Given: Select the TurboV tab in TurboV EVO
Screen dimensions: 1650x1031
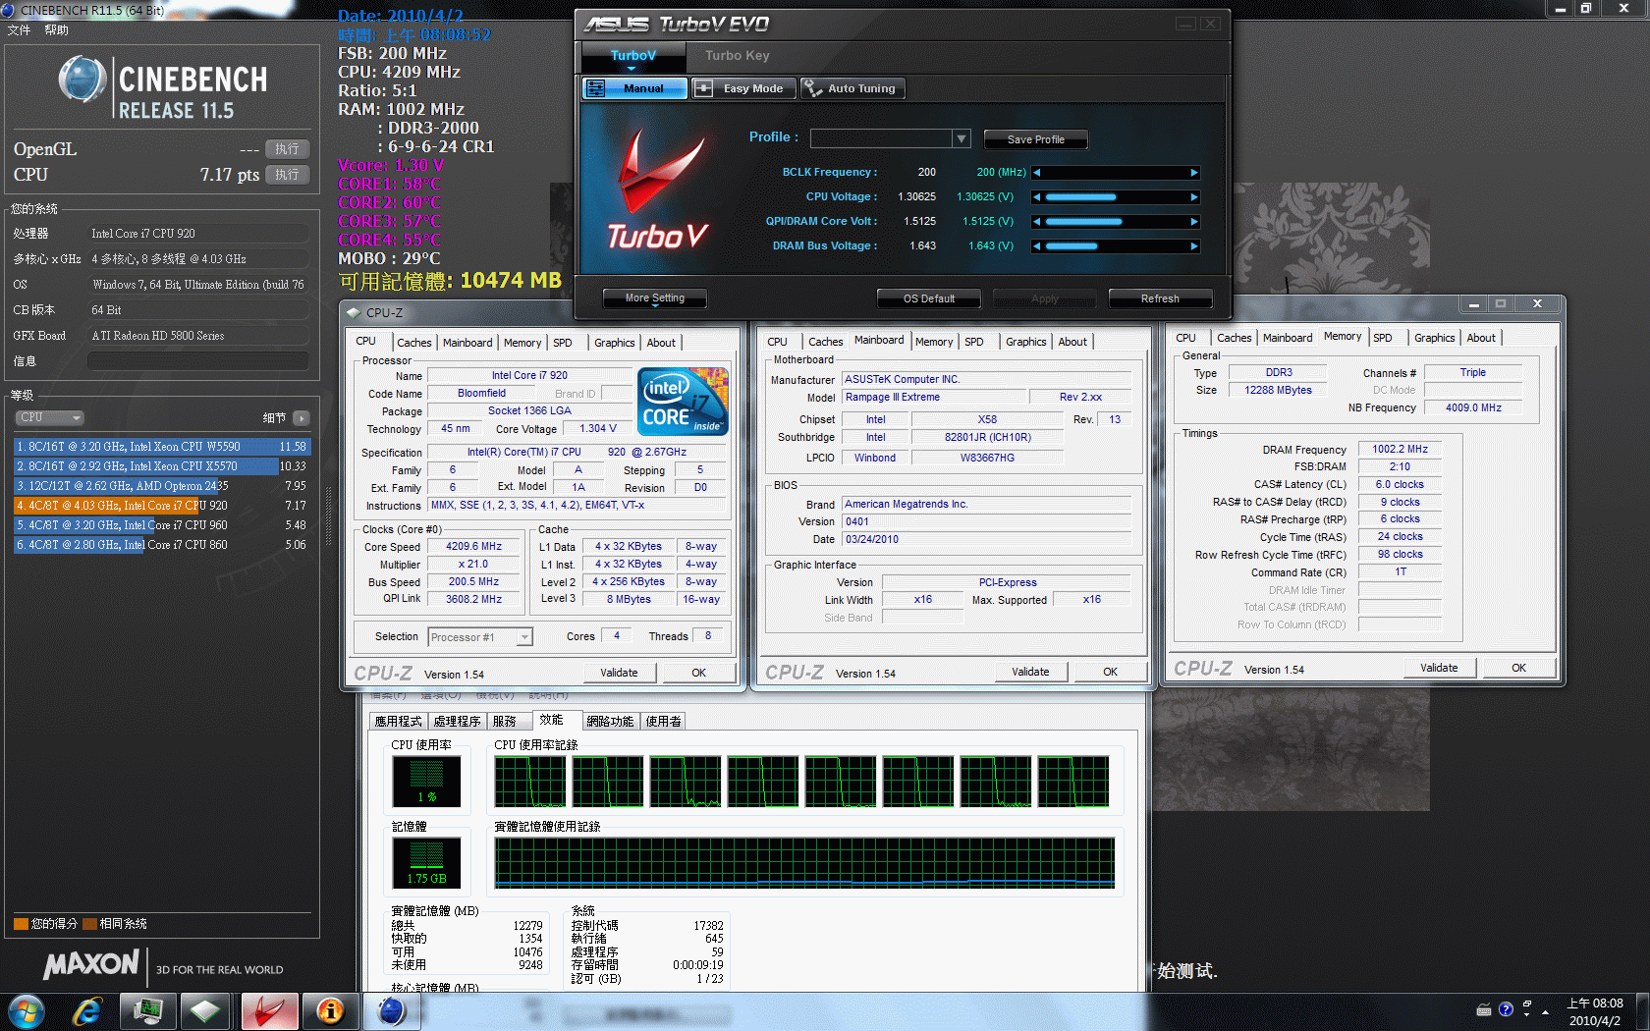Looking at the screenshot, I should tap(632, 56).
